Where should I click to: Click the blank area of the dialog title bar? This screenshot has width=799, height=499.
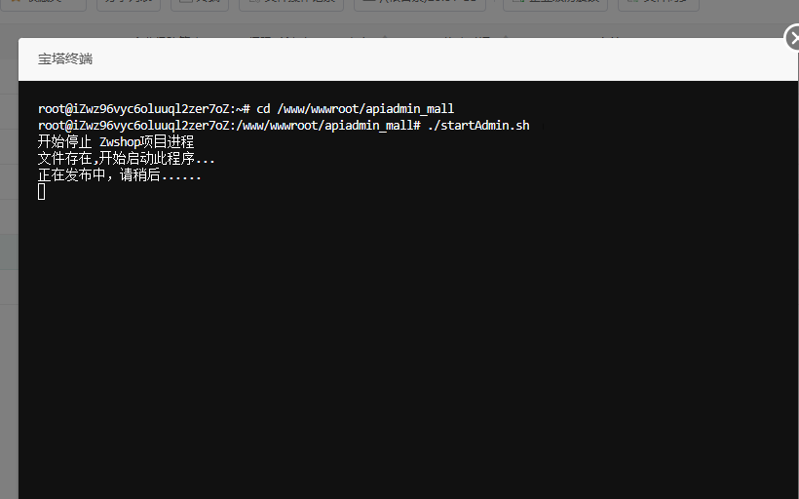pyautogui.click(x=438, y=58)
